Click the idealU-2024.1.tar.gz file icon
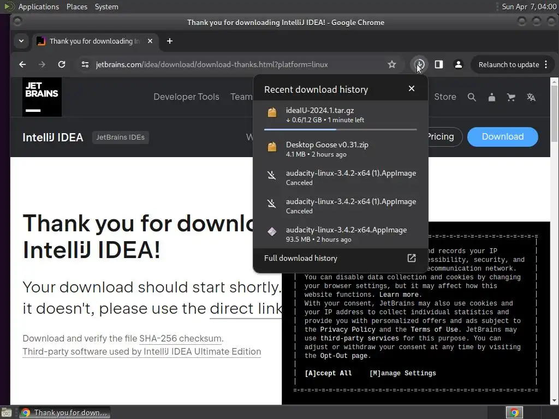The width and height of the screenshot is (559, 419). (x=272, y=112)
